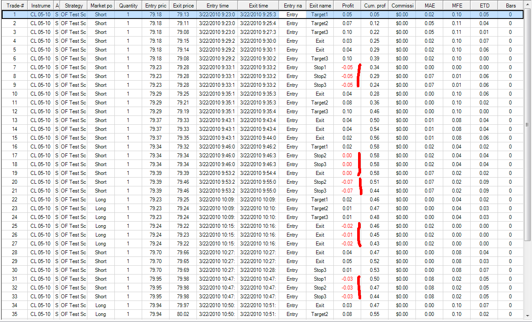Sort by the Strategy column header
Screen dimensions: 532x323
click(73, 6)
